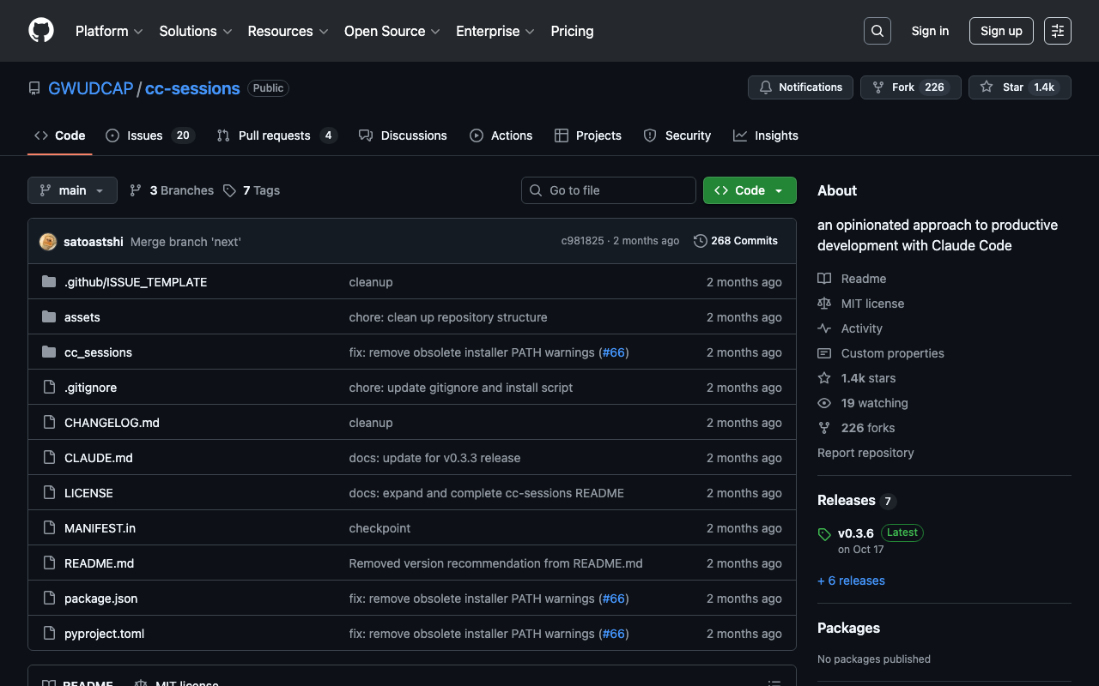Click the search magnifier icon in header
Screen dimensions: 1099x686
coord(877,31)
